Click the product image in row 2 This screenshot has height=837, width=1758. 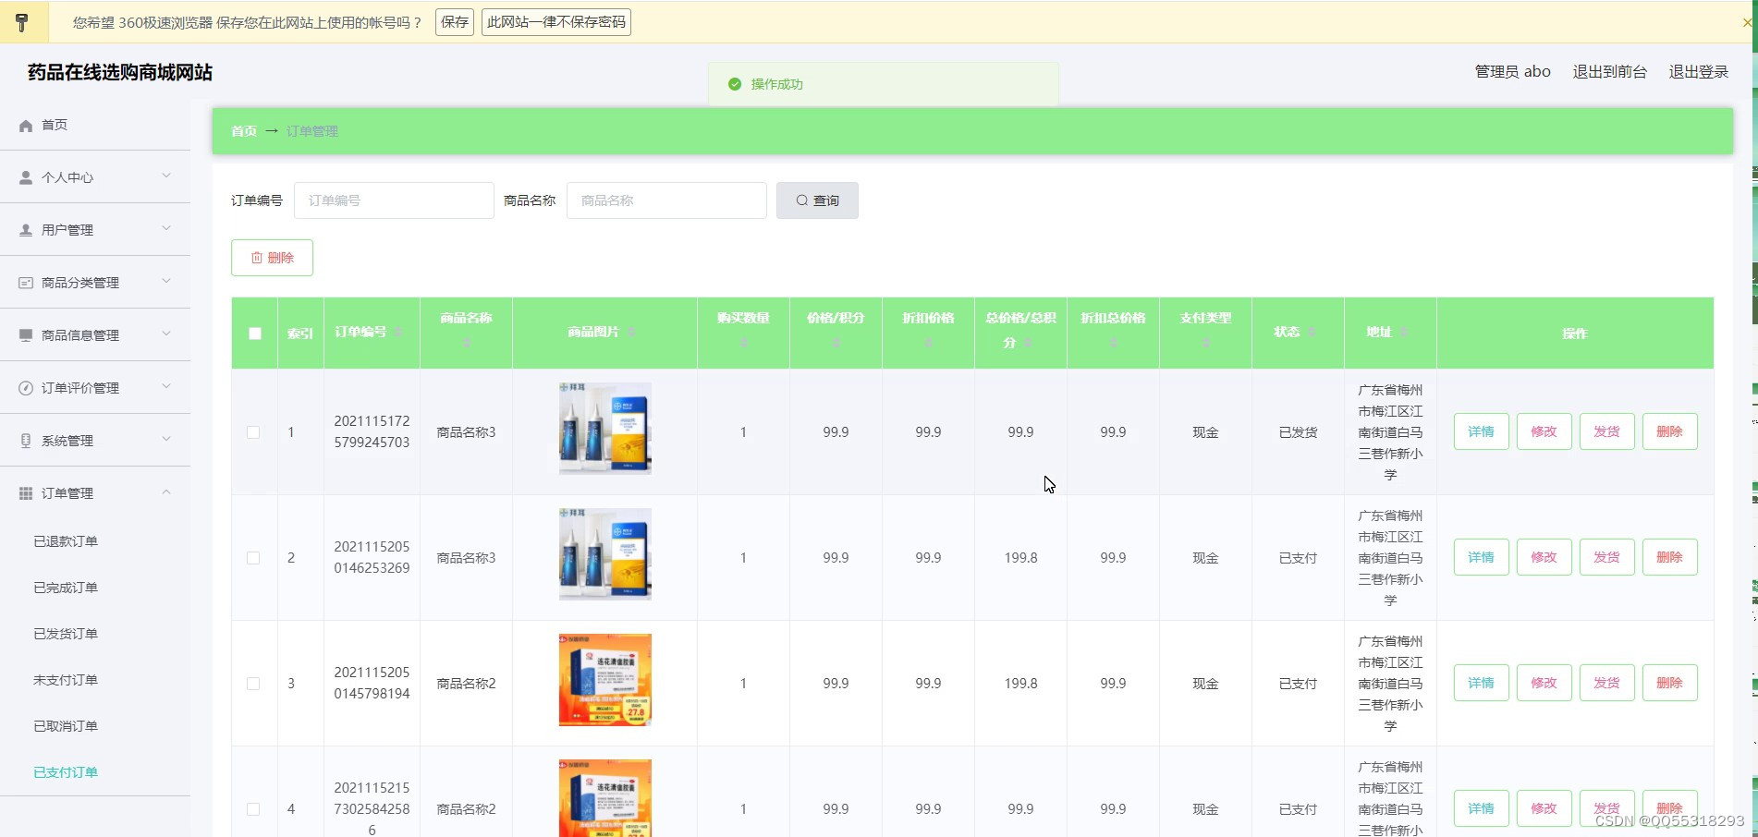[x=605, y=554]
